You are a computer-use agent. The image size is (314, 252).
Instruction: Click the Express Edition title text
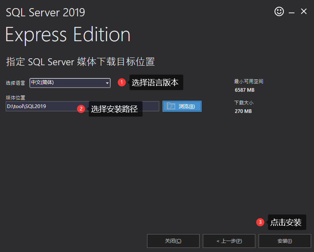coord(68,35)
